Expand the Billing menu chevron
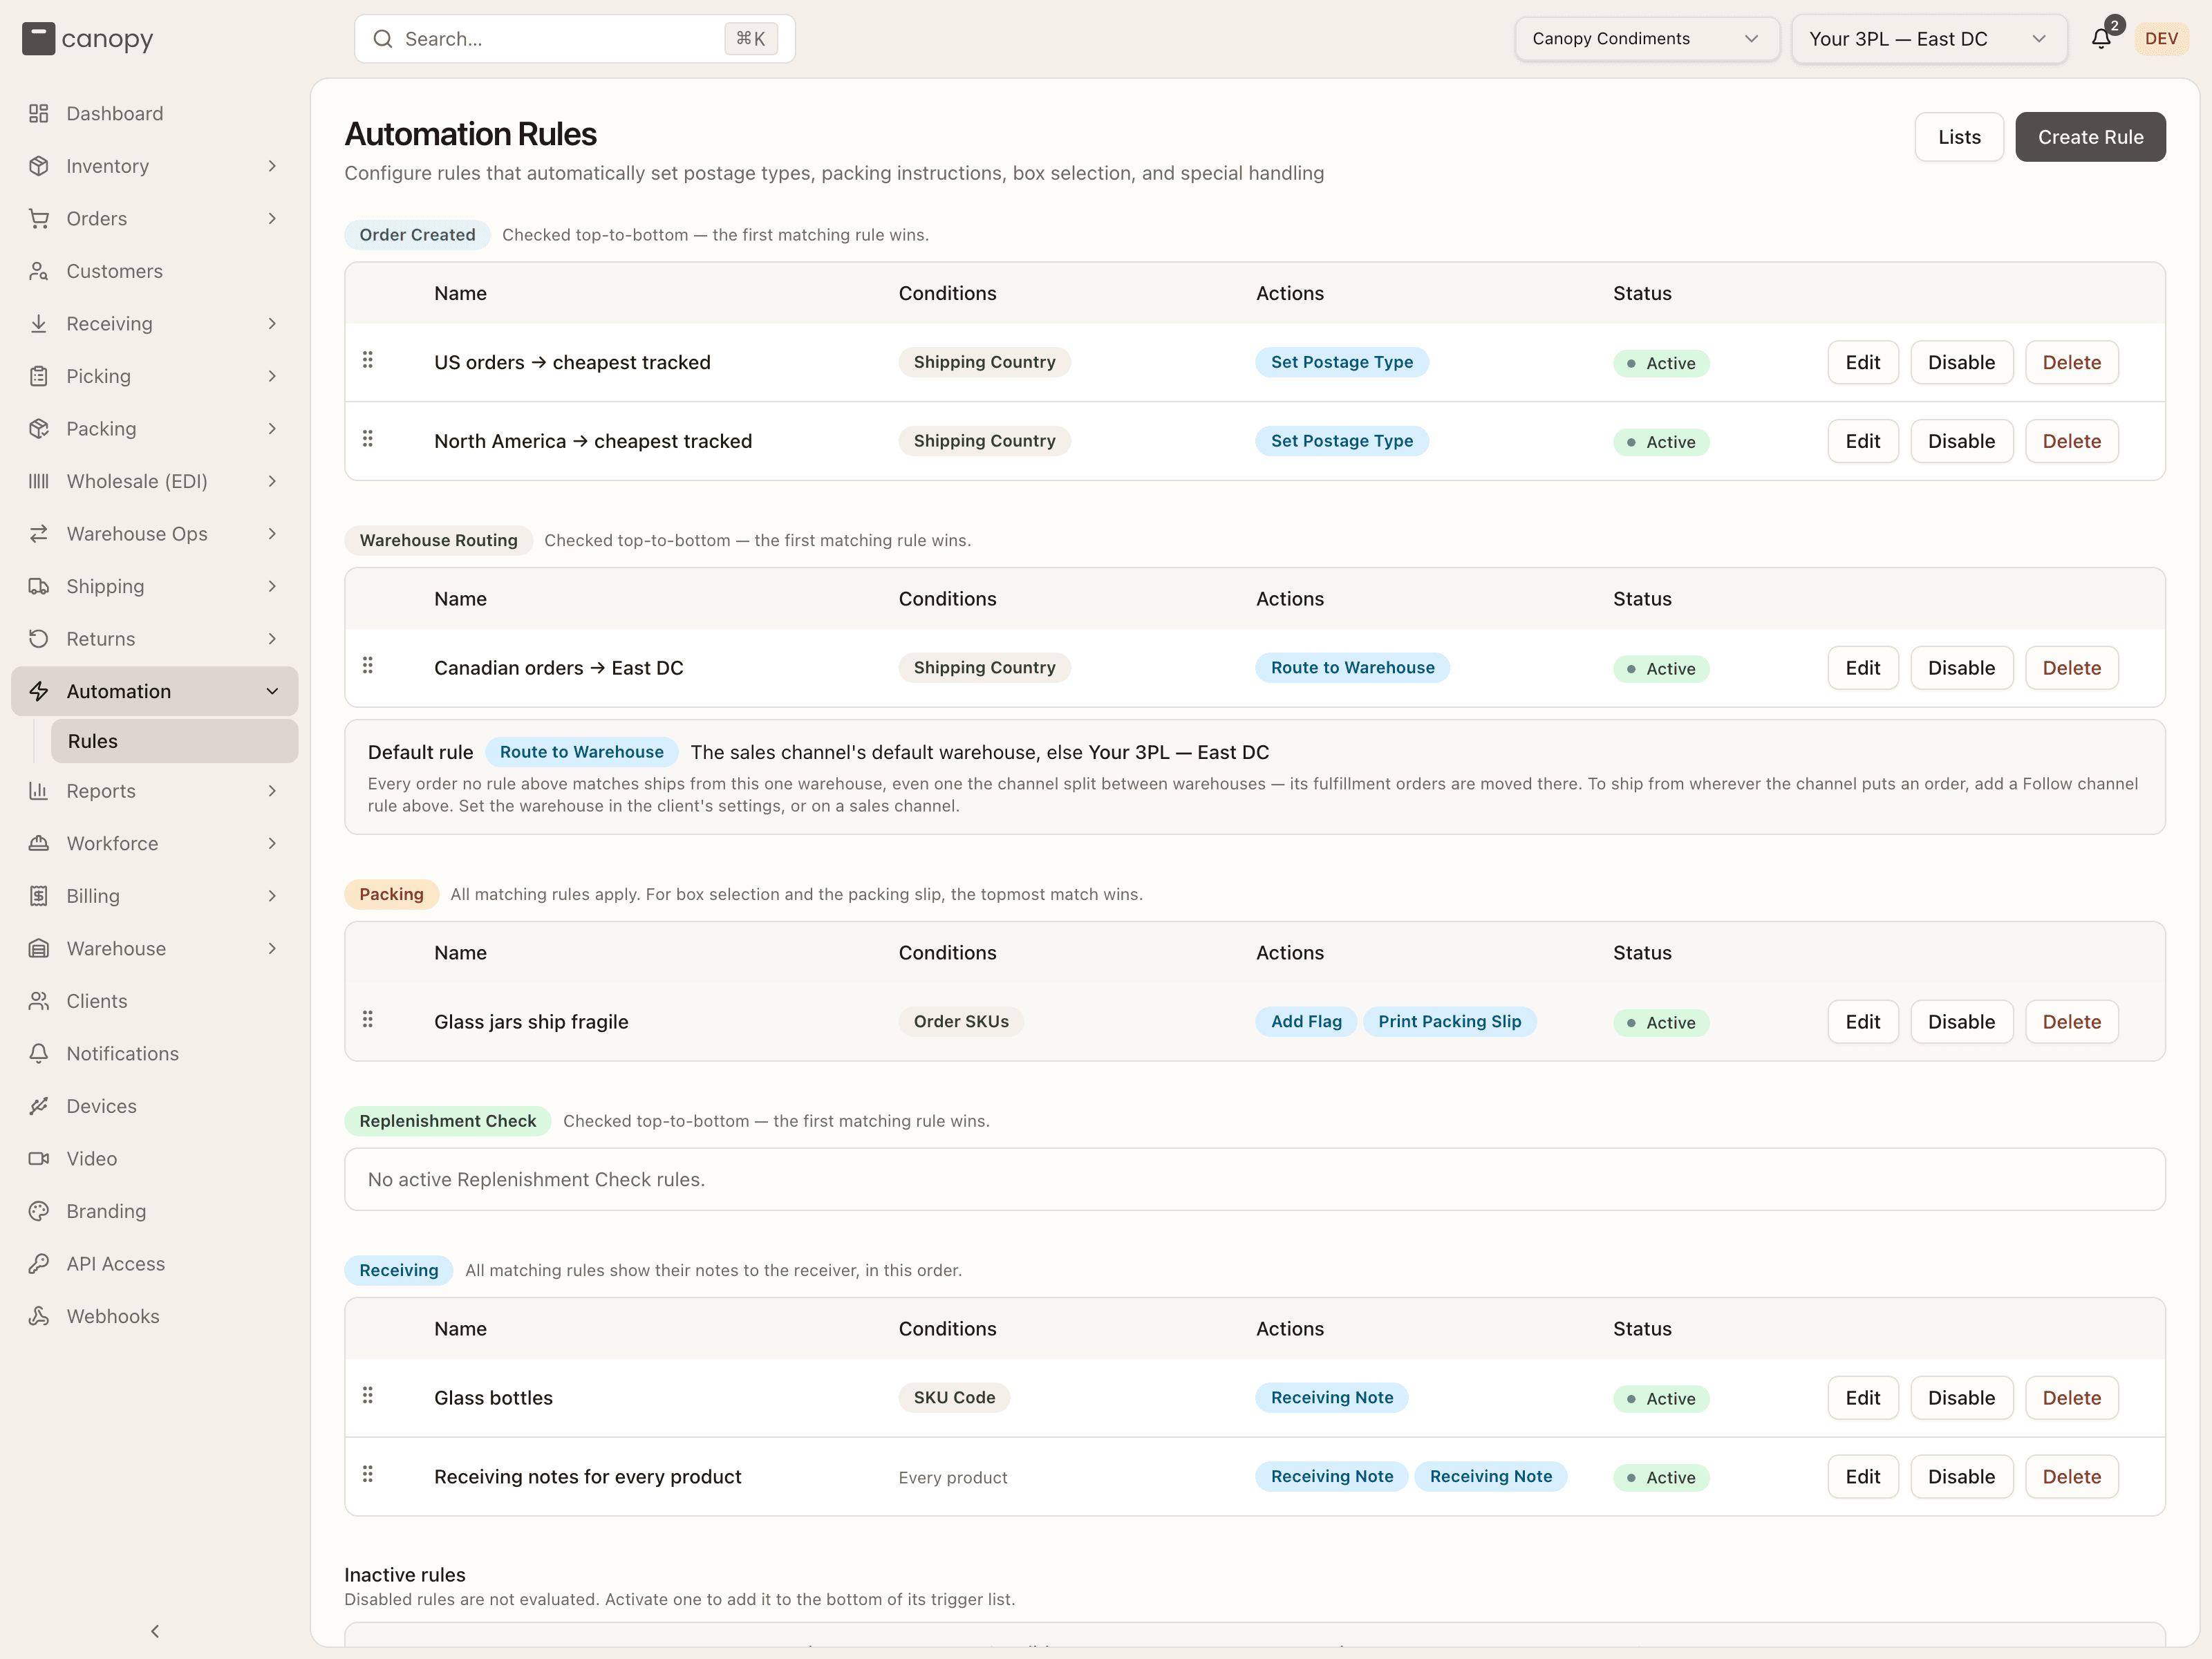 click(x=272, y=896)
